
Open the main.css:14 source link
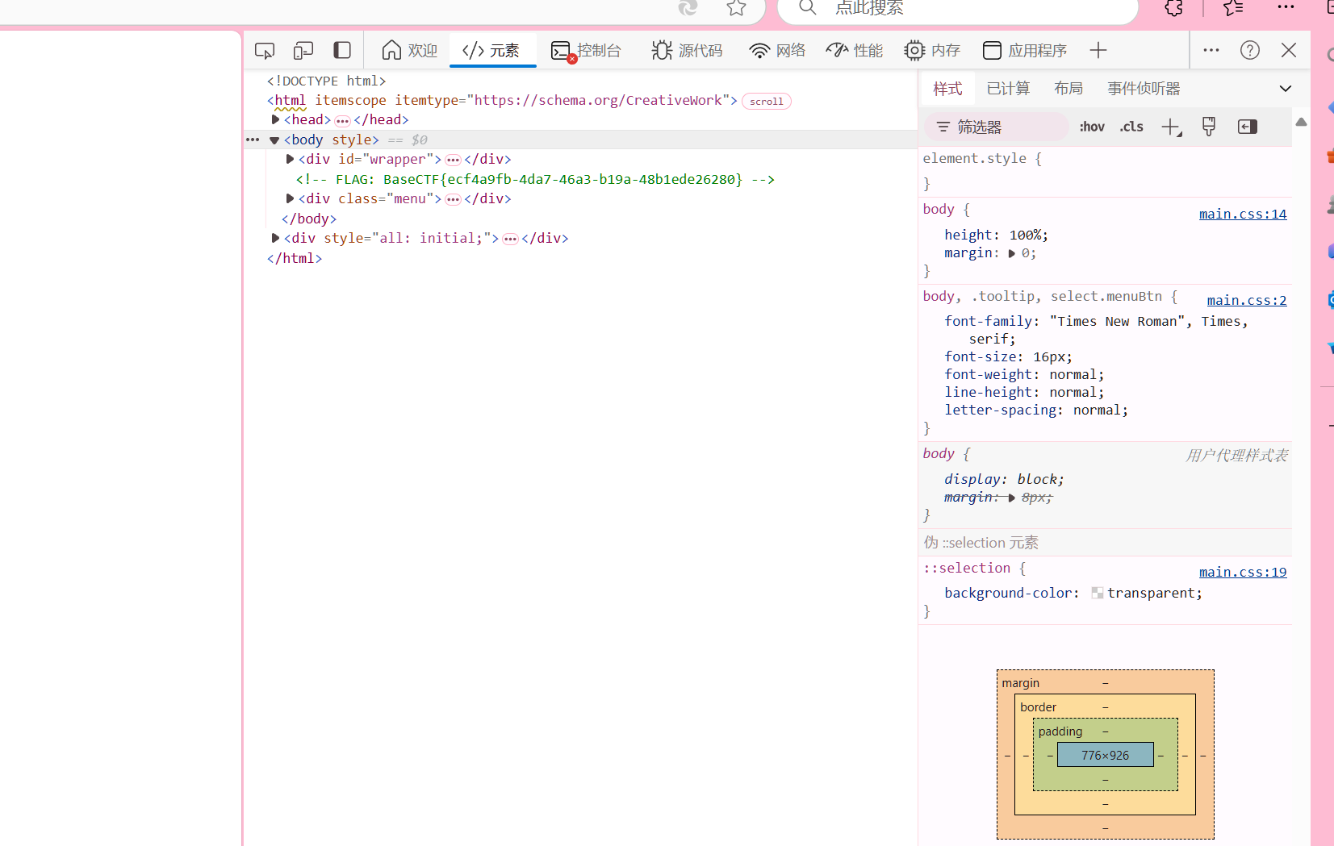pos(1242,214)
